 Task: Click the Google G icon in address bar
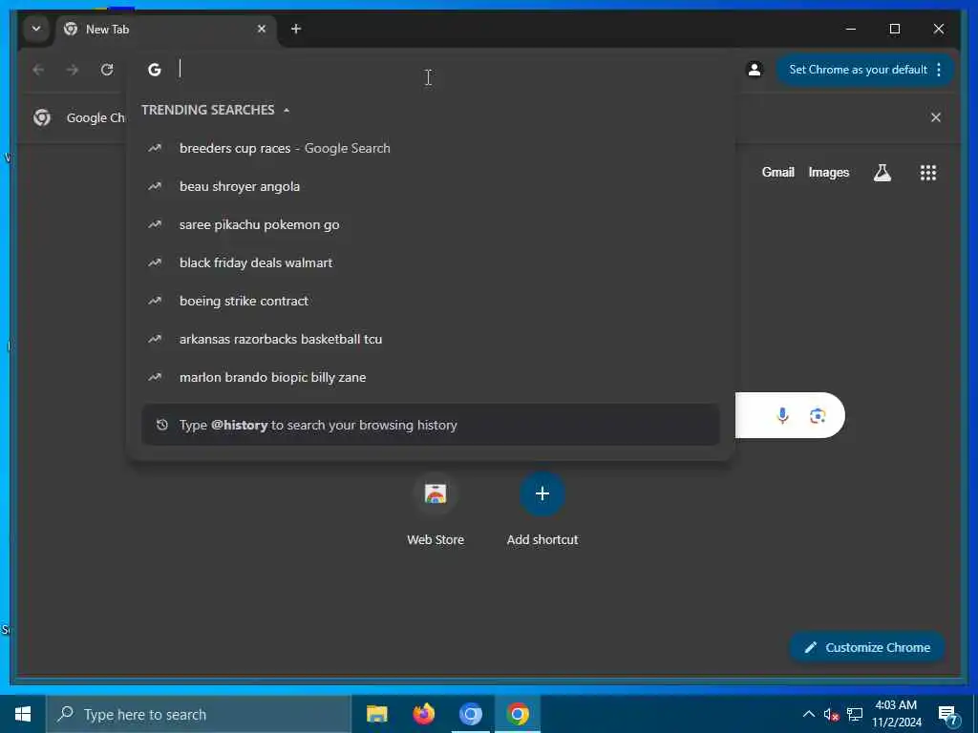pyautogui.click(x=154, y=70)
